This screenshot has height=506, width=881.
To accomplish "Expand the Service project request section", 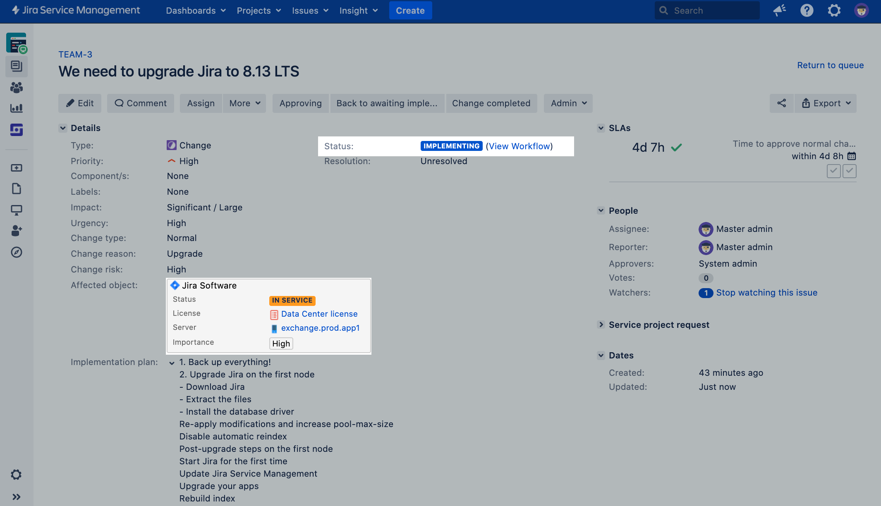I will pyautogui.click(x=601, y=325).
